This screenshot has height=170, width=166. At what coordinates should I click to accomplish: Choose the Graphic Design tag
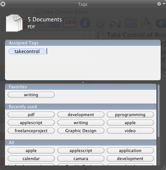tap(81, 131)
